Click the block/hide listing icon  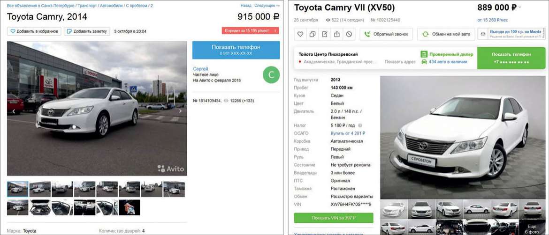349,34
